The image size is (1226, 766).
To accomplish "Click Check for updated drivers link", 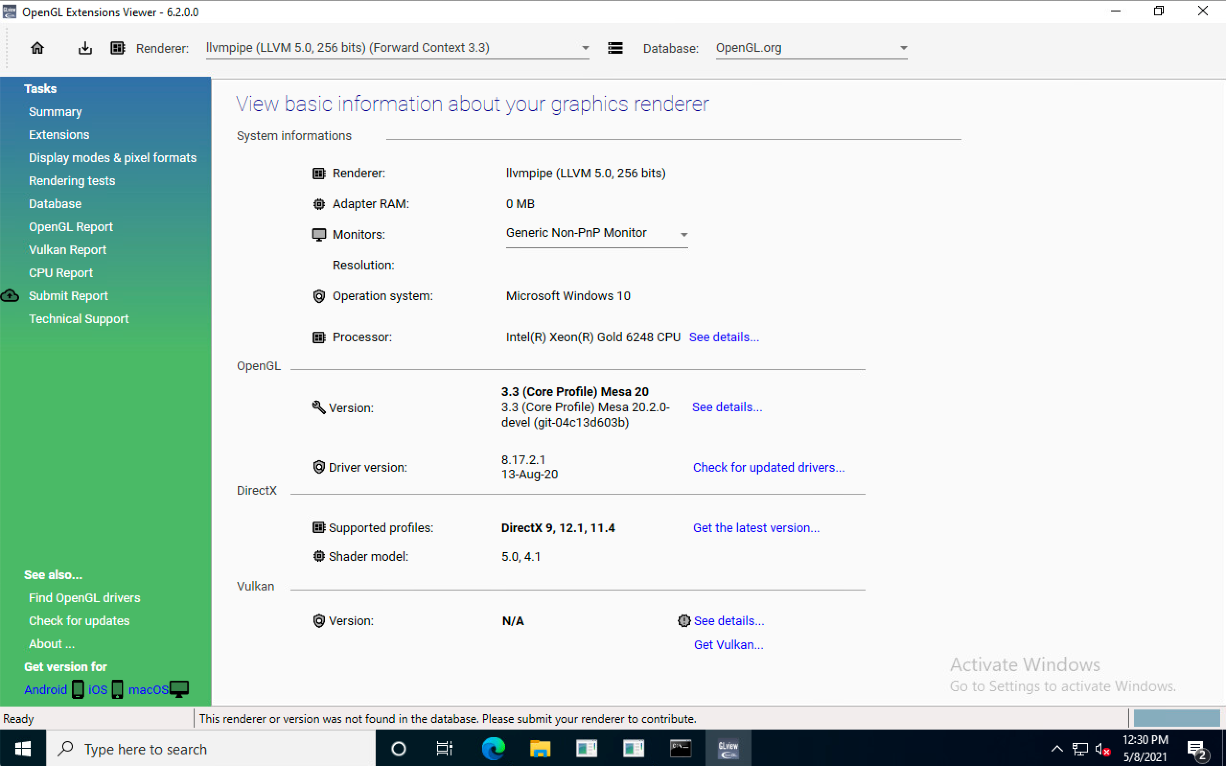I will click(x=768, y=467).
